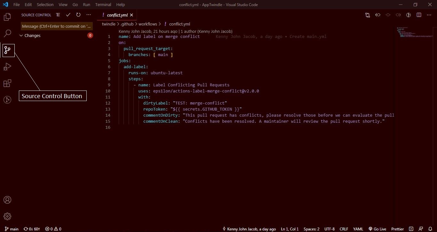Open editor more actions ellipsis
This screenshot has width=437, height=232.
point(429,15)
